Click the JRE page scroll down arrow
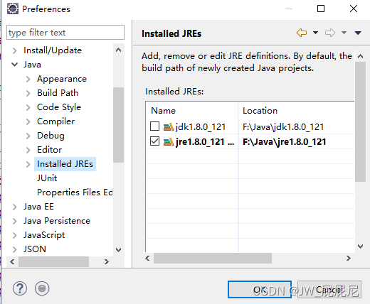Viewport: 370px width, 304px height. point(360,246)
